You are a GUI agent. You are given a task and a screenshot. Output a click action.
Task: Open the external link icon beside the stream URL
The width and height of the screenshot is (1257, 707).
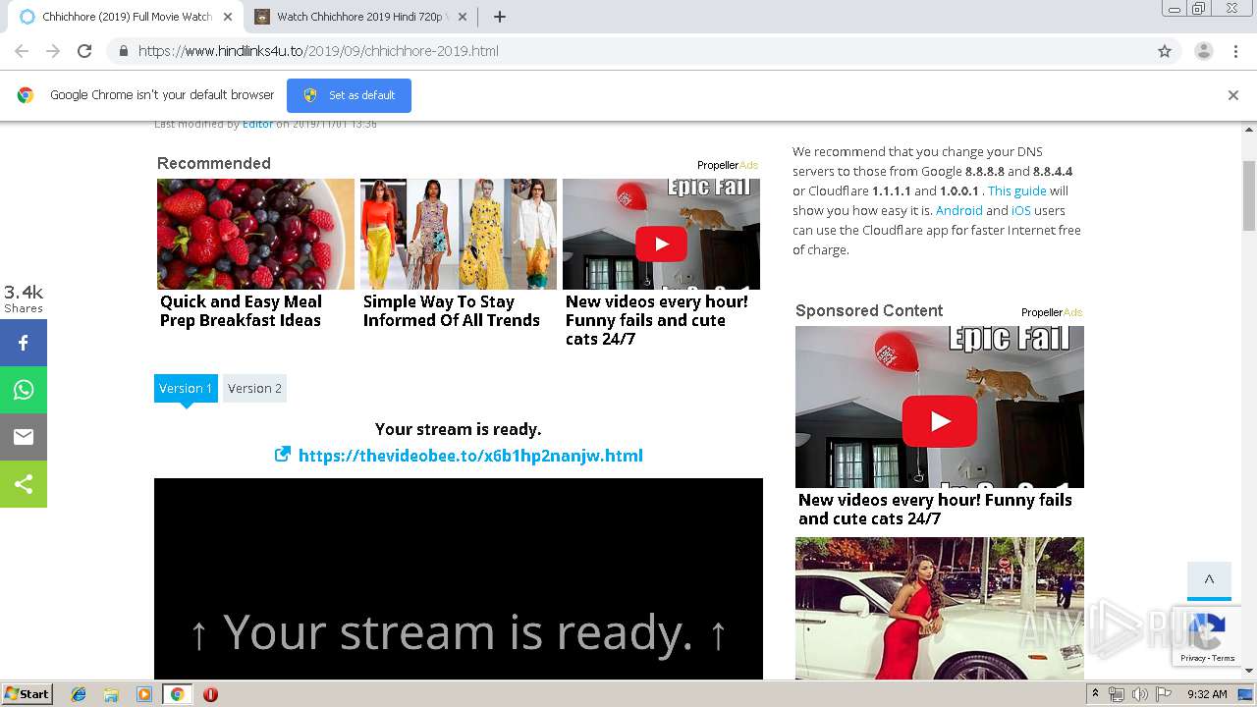tap(282, 455)
